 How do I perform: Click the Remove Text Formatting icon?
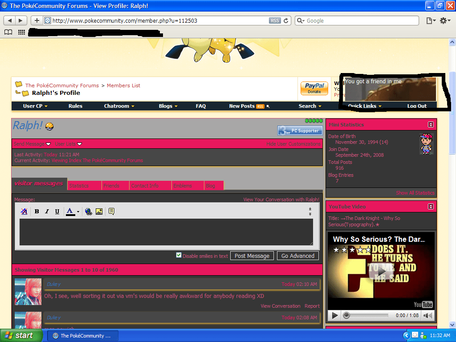coord(24,212)
